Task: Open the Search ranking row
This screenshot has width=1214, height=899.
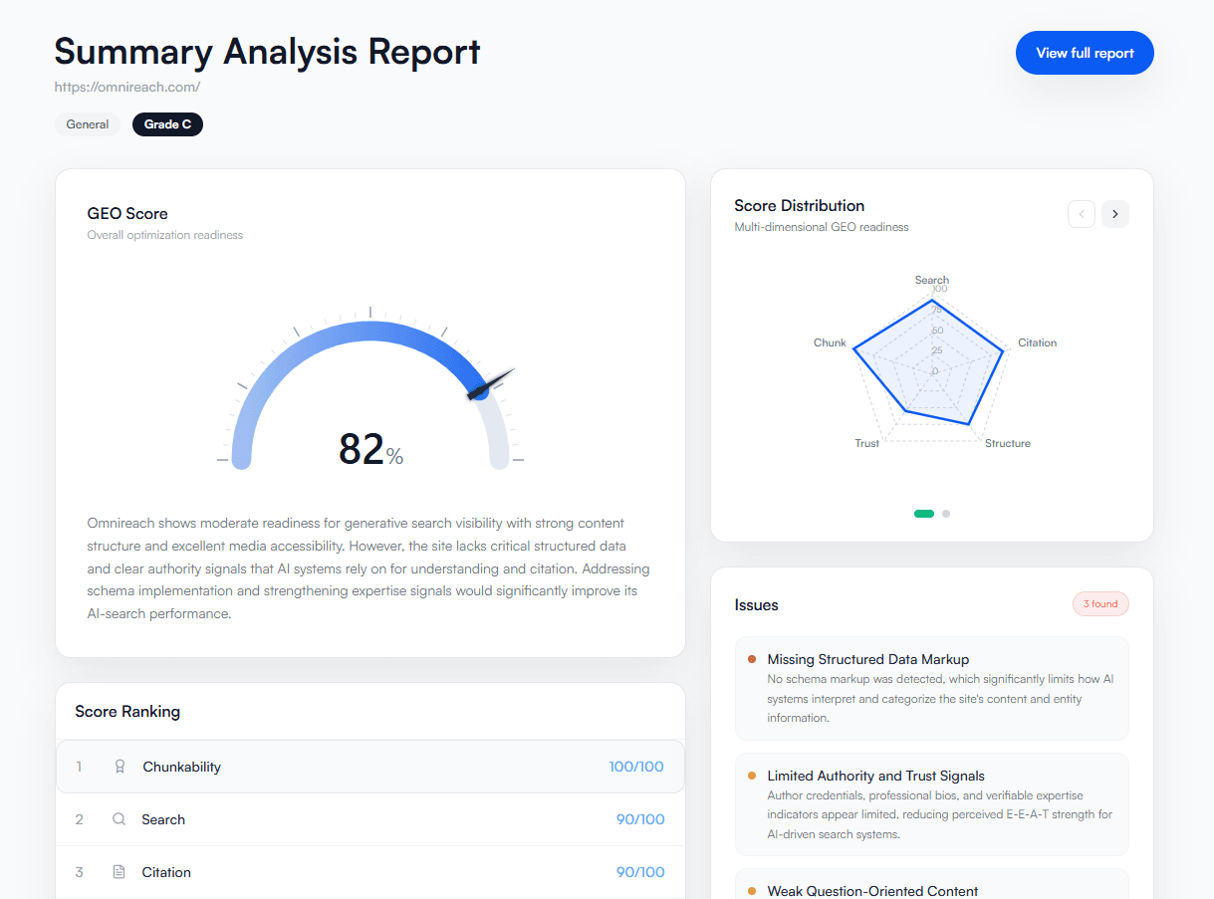Action: point(370,819)
